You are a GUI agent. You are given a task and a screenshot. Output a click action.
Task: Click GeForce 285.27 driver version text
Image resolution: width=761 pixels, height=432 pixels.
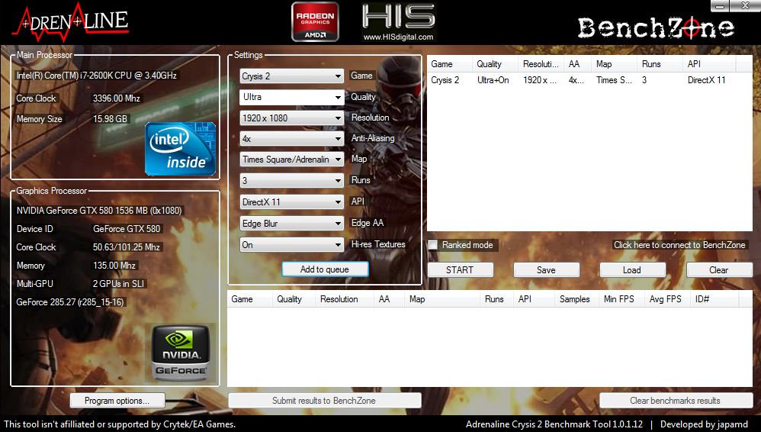click(70, 302)
